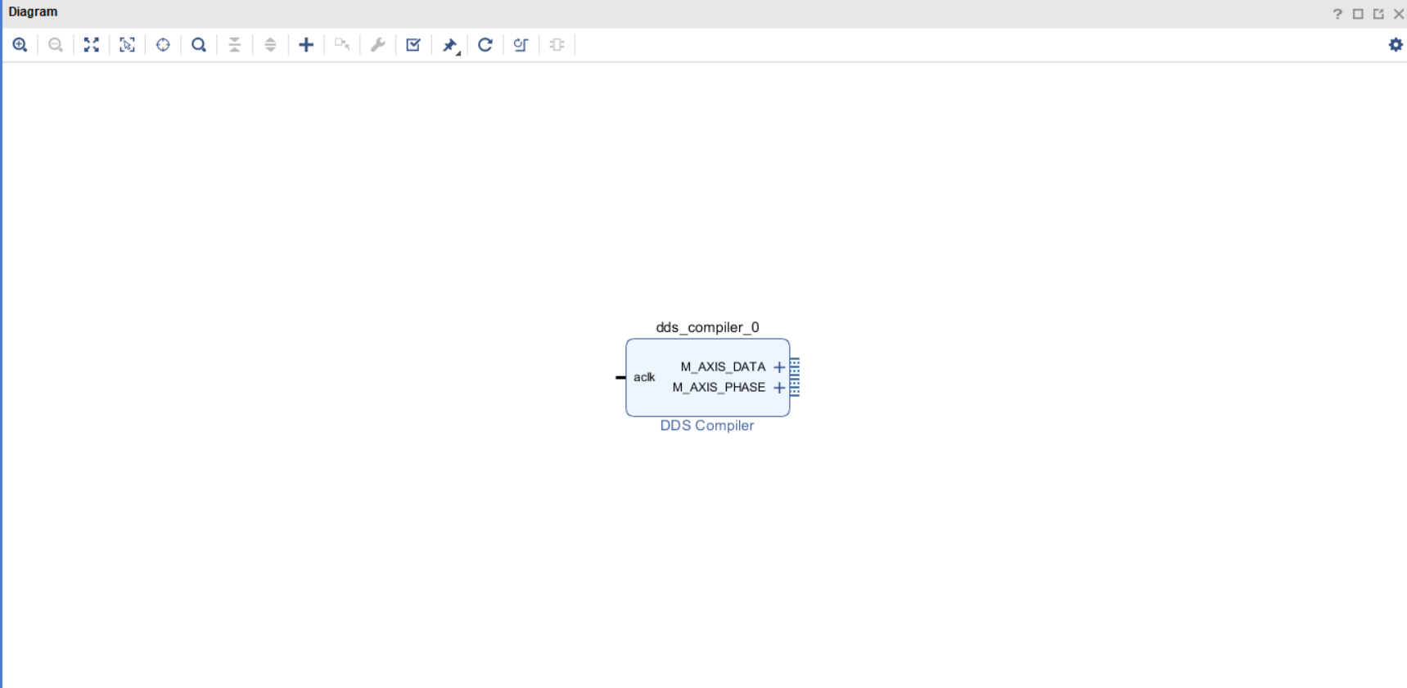Maximize the Diagram panel
Viewport: 1407px width, 688px height.
coord(1358,14)
